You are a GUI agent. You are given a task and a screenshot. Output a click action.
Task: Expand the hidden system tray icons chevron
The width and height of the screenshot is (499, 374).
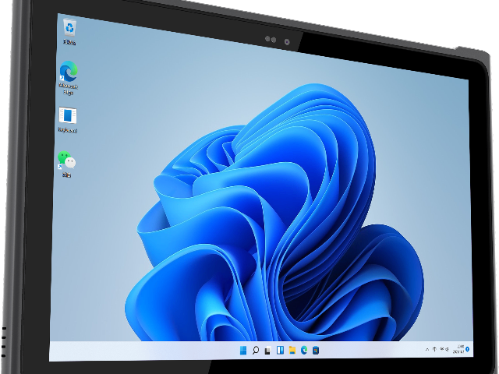coord(427,348)
